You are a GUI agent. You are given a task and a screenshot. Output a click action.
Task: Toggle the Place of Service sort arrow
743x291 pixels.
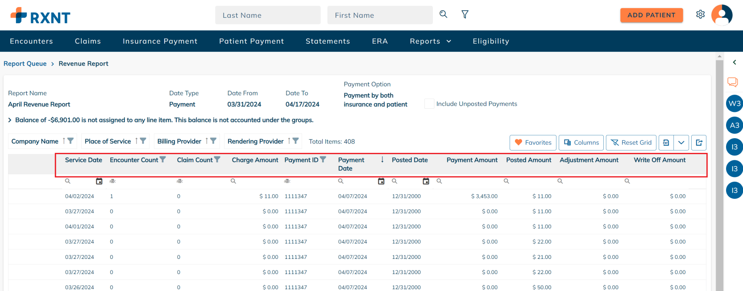[137, 141]
